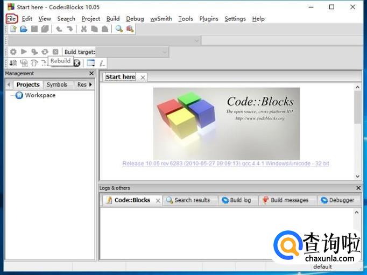Click the start page down scroll arrow

click(x=358, y=177)
